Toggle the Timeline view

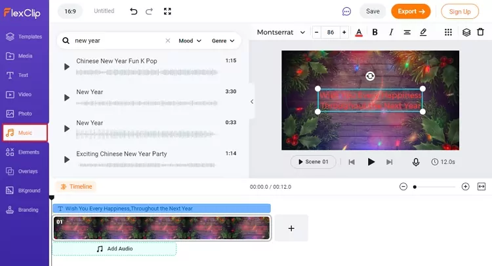76,187
